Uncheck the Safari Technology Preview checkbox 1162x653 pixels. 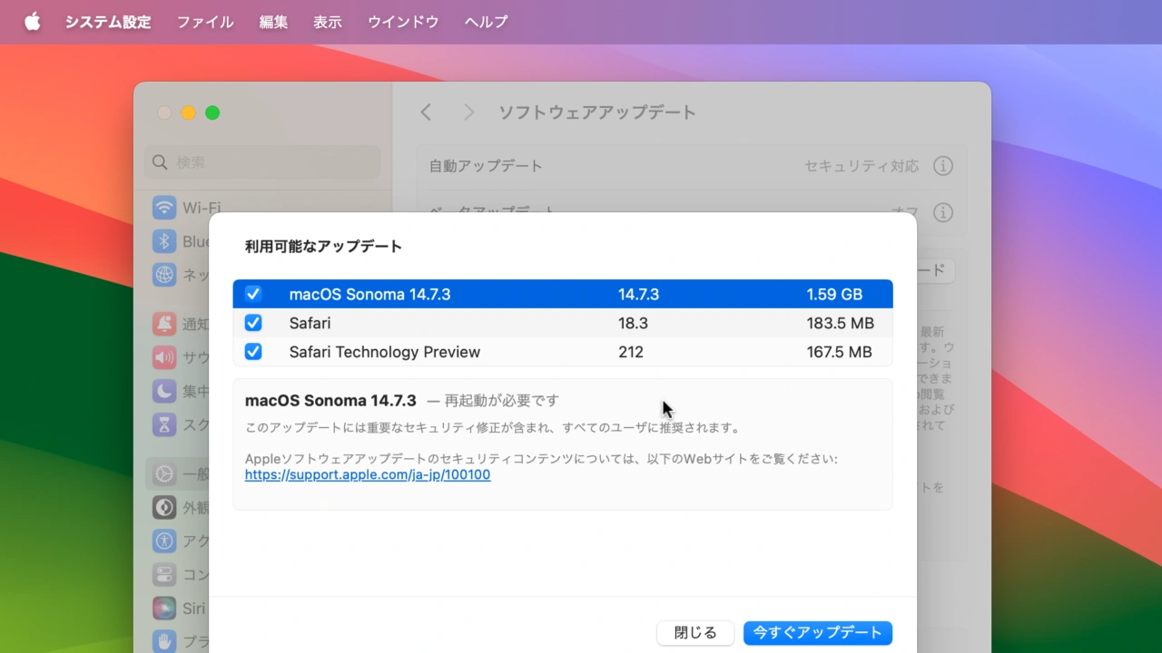click(253, 352)
